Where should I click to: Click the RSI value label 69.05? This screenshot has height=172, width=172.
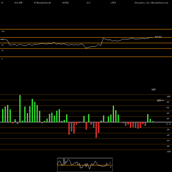click(158, 37)
